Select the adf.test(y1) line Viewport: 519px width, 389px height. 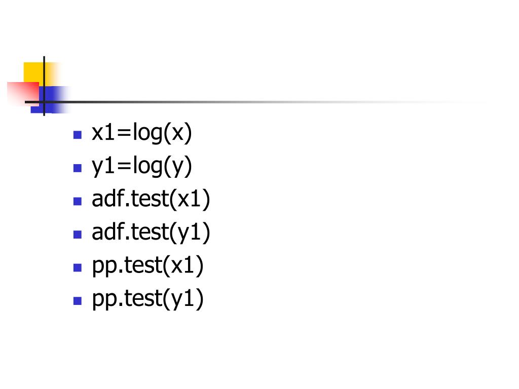151,232
